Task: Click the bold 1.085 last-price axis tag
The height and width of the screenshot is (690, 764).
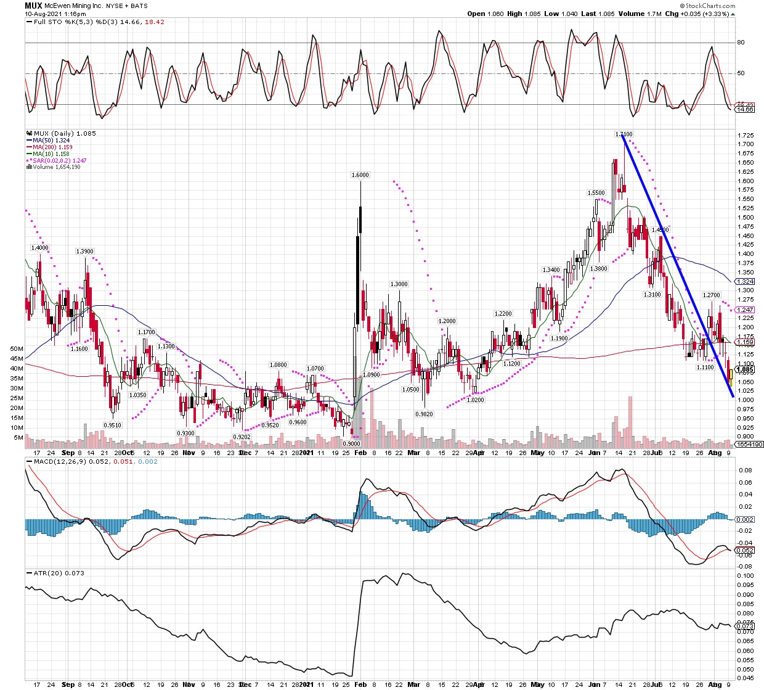Action: 746,369
